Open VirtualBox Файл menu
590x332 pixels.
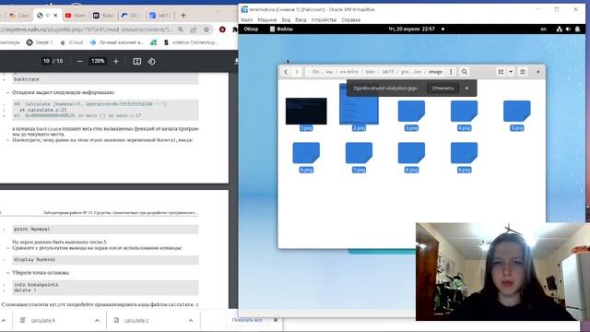click(x=246, y=20)
